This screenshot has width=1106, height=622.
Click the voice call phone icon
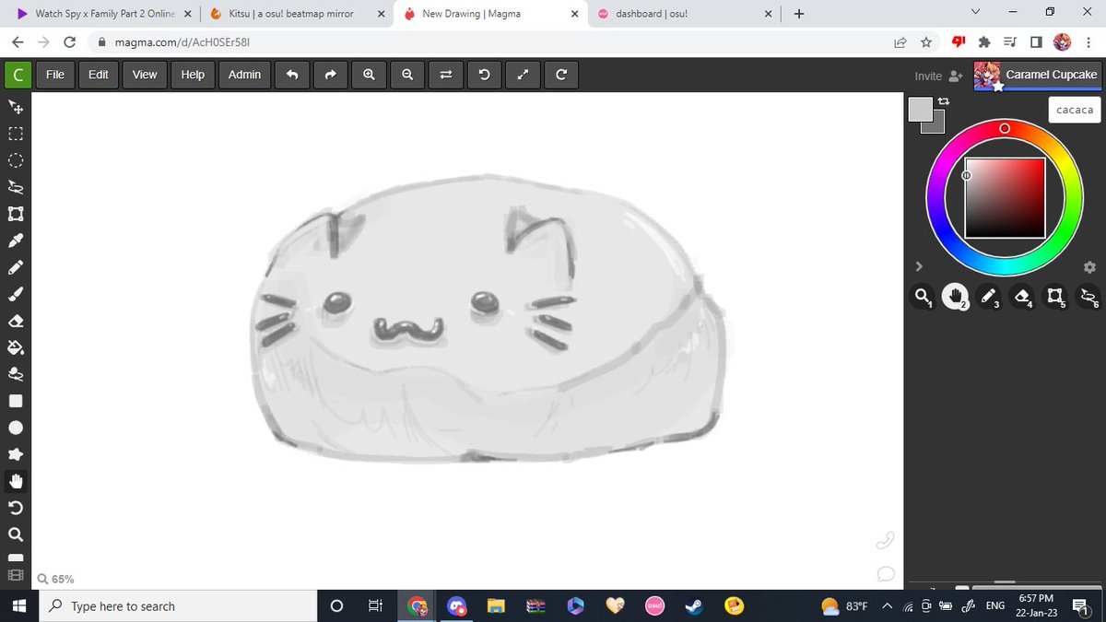click(x=885, y=540)
